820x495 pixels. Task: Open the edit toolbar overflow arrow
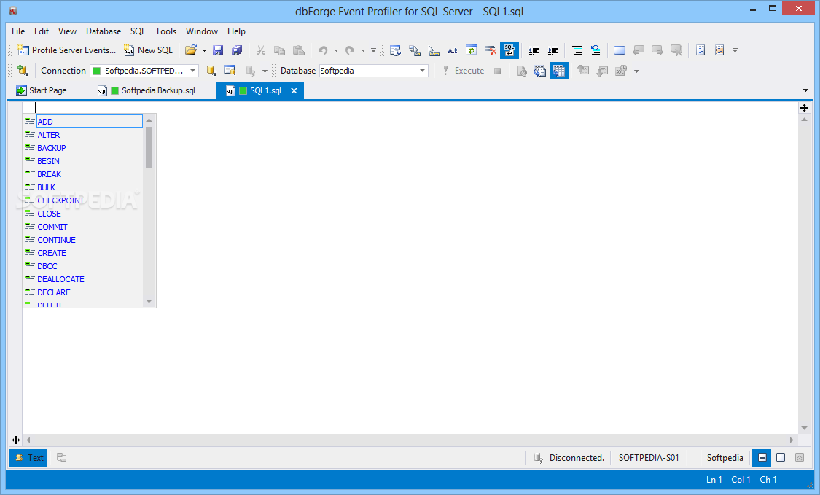tap(735, 51)
